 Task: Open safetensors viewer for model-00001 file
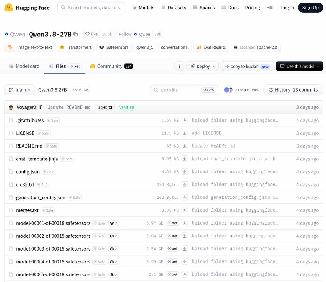(114, 223)
